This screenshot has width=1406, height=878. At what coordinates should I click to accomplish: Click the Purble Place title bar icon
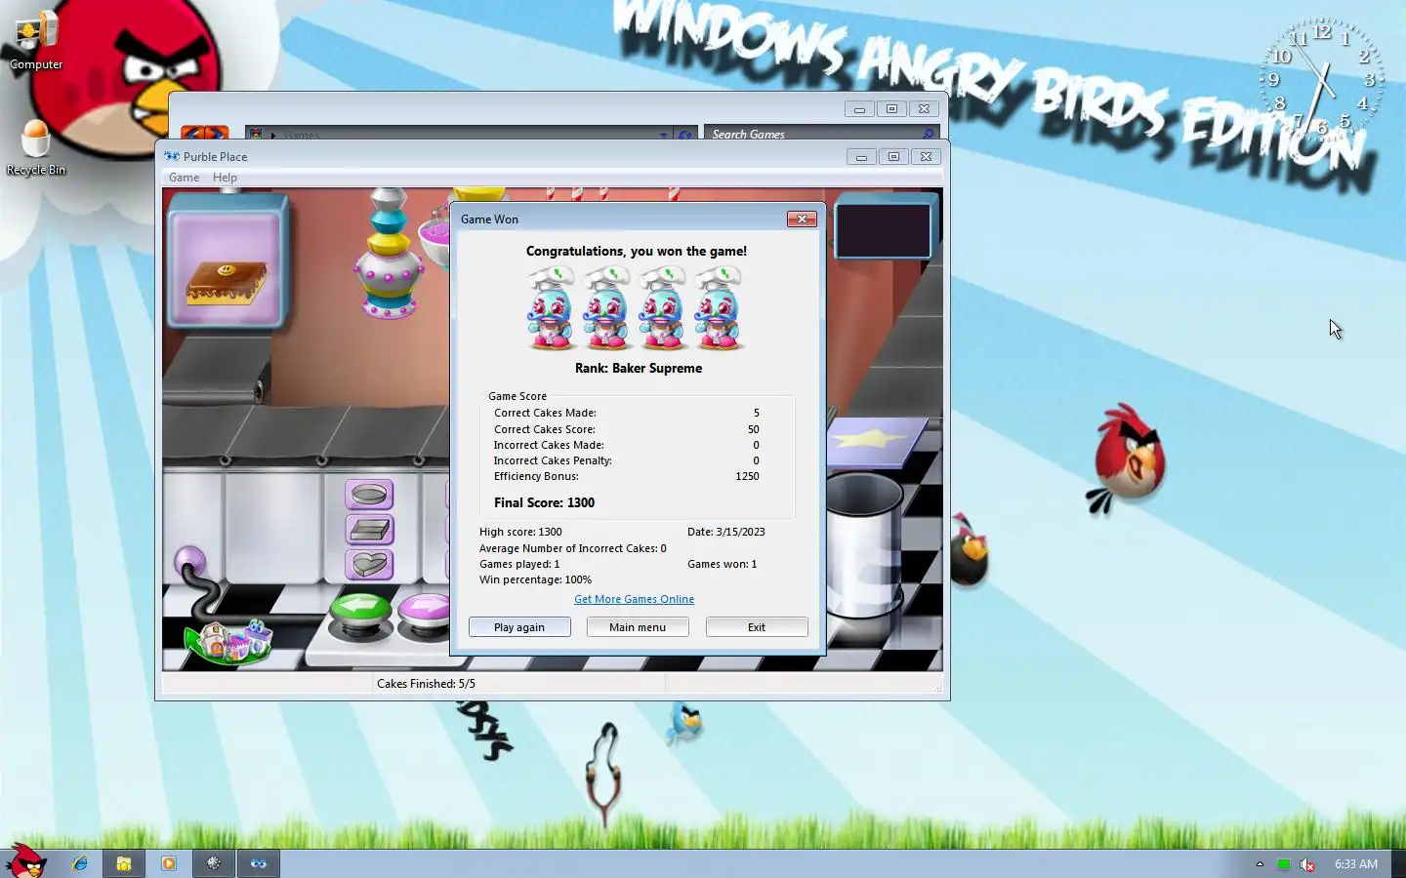(172, 156)
